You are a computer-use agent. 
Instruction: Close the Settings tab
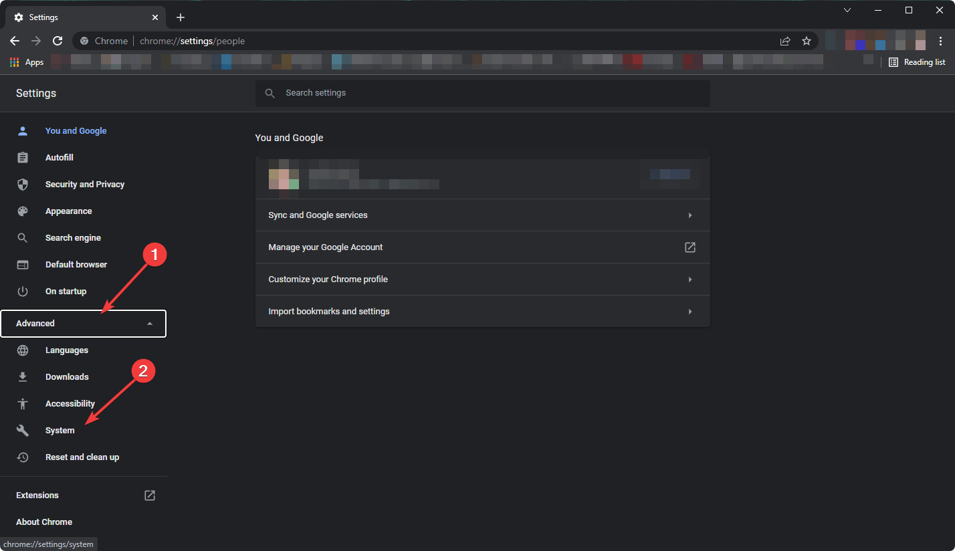pos(154,17)
